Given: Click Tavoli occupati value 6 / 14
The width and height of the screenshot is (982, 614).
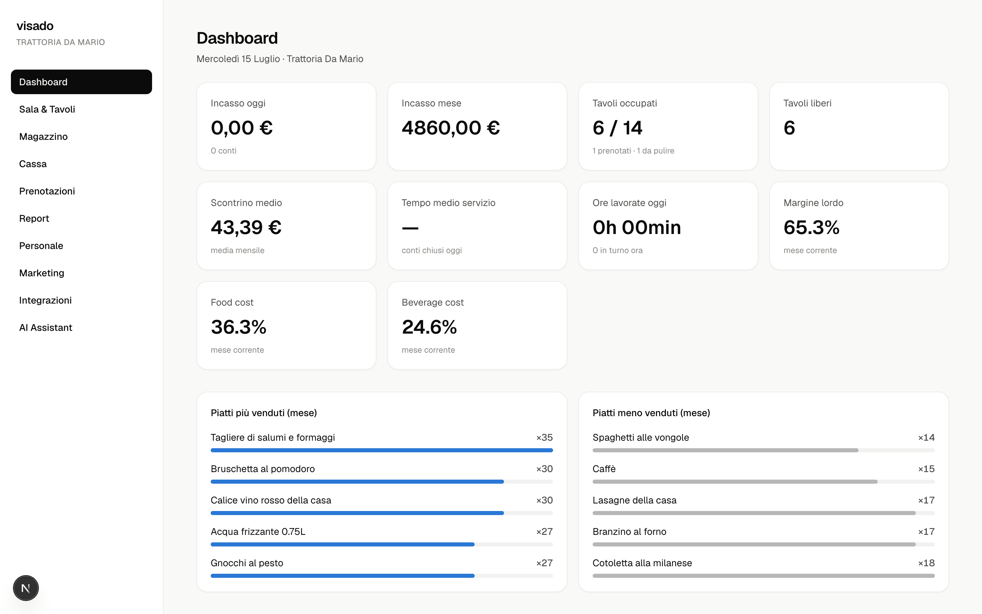Looking at the screenshot, I should point(617,128).
